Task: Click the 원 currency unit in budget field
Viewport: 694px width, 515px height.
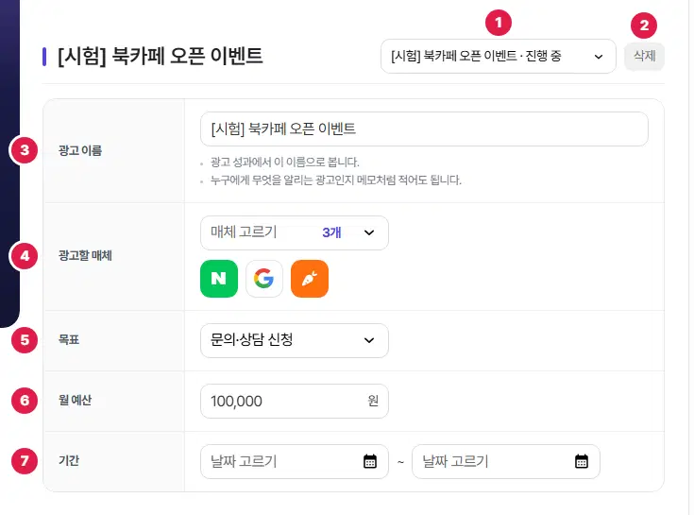Action: pos(373,401)
